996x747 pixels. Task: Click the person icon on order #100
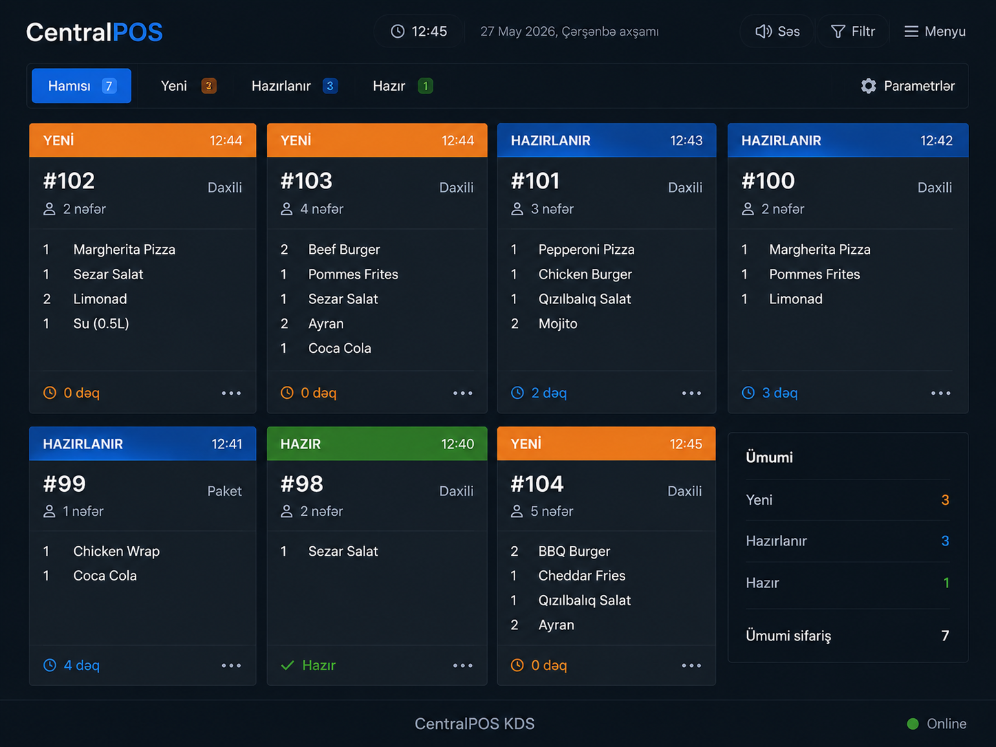(748, 209)
